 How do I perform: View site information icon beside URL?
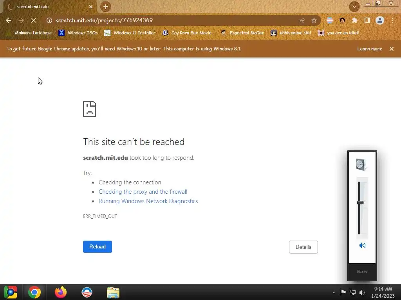(x=49, y=20)
